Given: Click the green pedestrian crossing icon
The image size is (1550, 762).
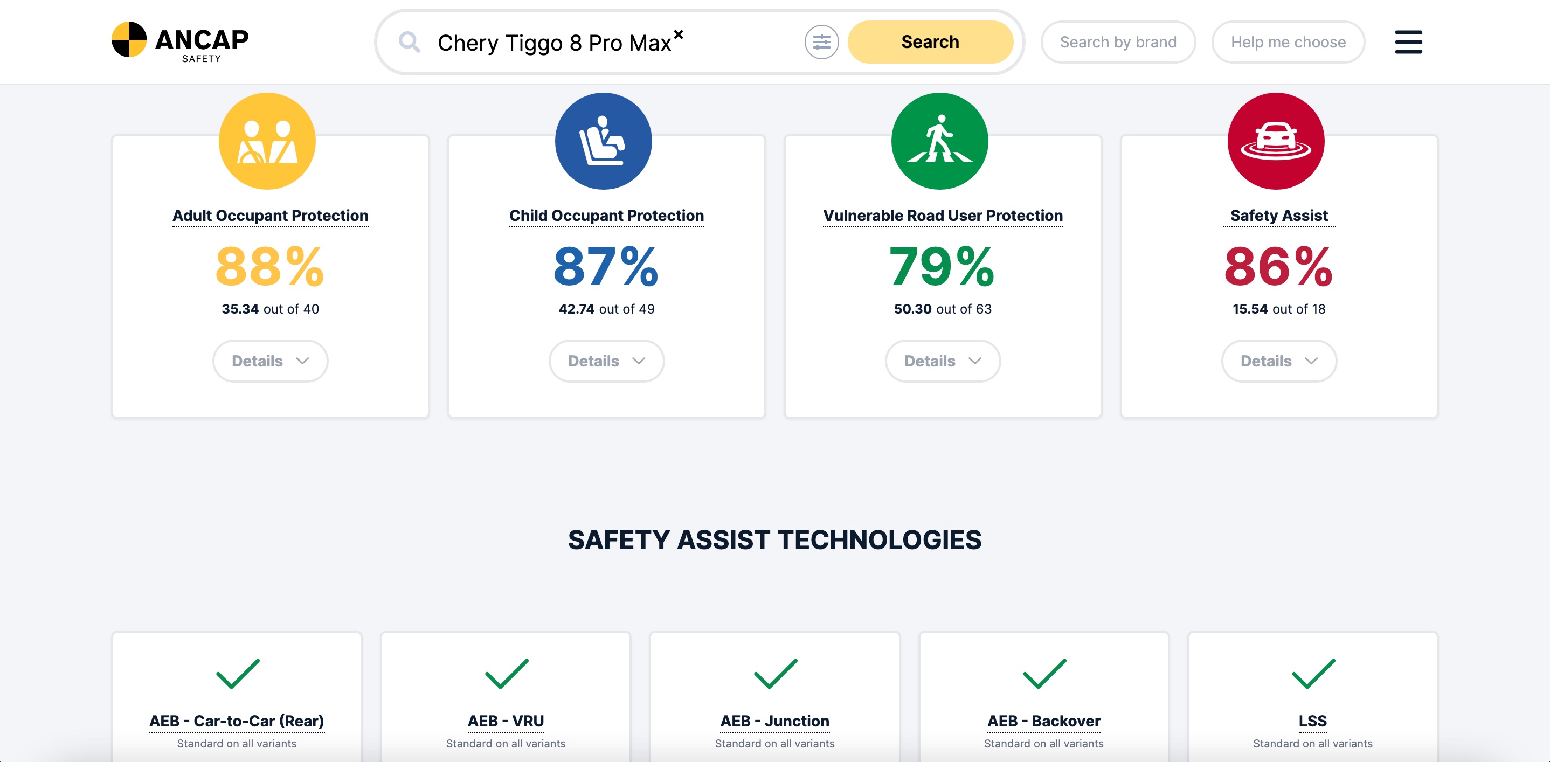Looking at the screenshot, I should [x=939, y=141].
